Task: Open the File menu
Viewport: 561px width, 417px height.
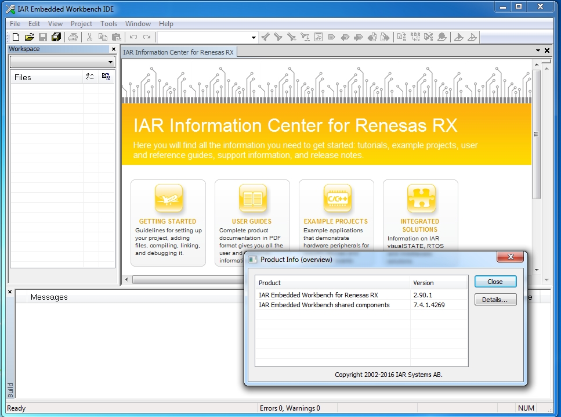Action: 15,24
